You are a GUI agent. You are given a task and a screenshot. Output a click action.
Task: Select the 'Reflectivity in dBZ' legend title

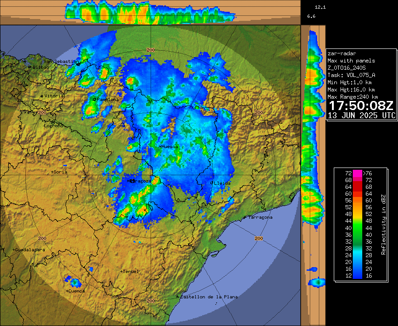tap(383, 225)
